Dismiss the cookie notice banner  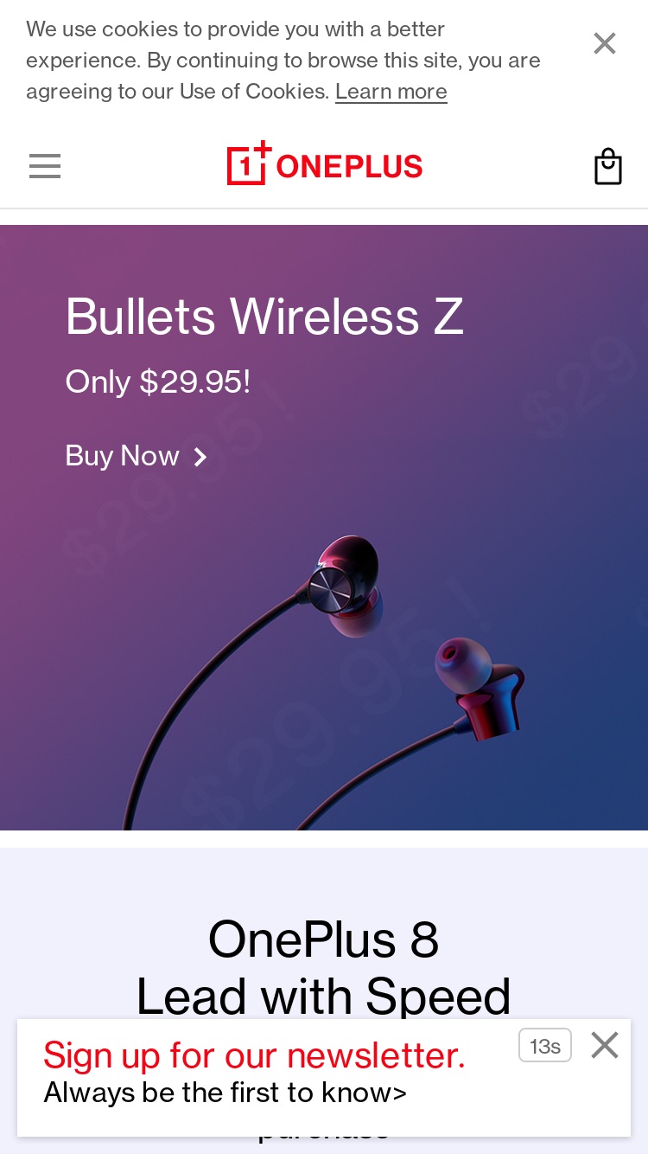click(x=605, y=43)
